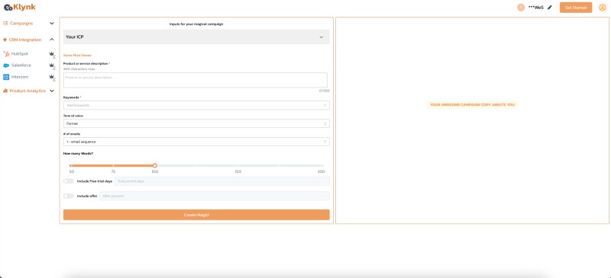Select HubSpot integration
Image resolution: width=611 pixels, height=278 pixels.
tap(20, 53)
